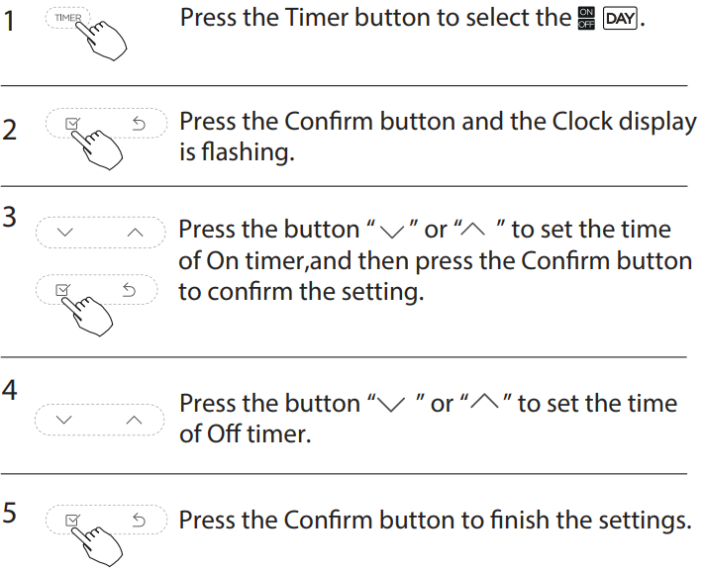Click the up chevron button in step 4
Image resolution: width=704 pixels, height=572 pixels.
(x=135, y=420)
